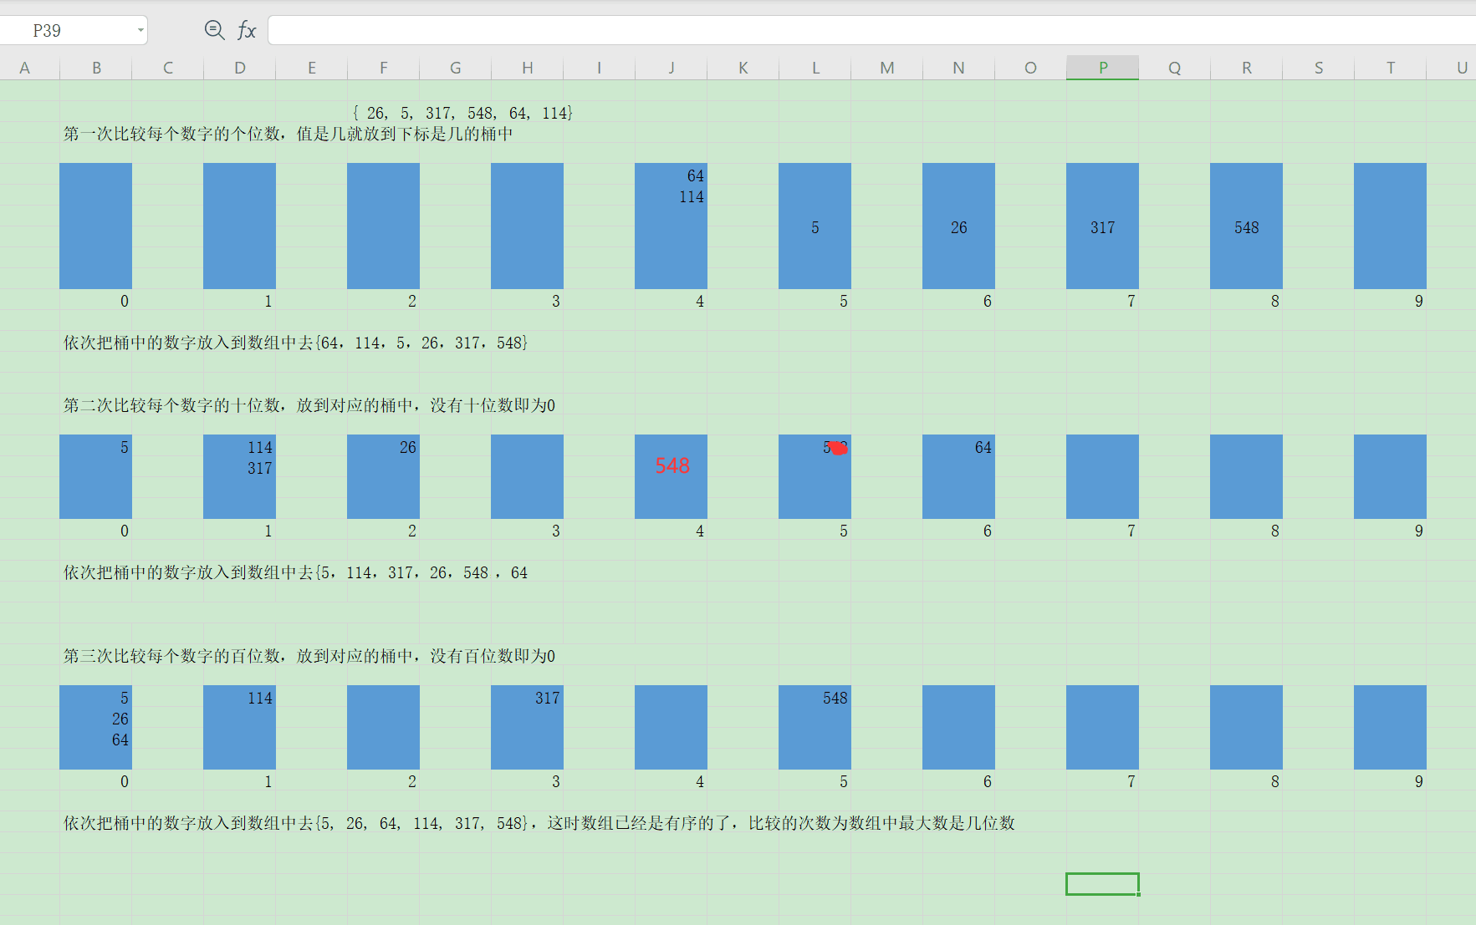The height and width of the screenshot is (925, 1476).
Task: Select column M header
Action: [887, 68]
